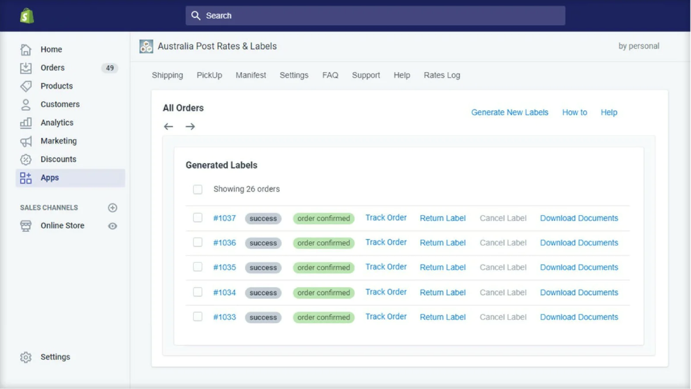Select all with the Showing 26 orders checkbox
The image size is (691, 389).
pos(197,189)
